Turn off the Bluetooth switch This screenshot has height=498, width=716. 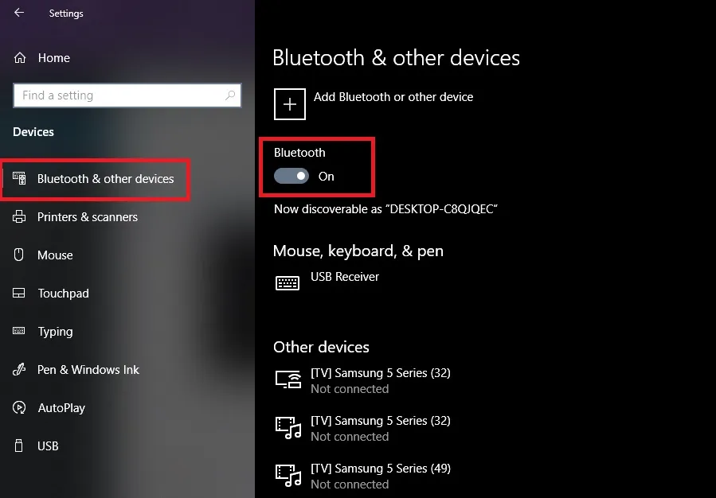(x=291, y=176)
